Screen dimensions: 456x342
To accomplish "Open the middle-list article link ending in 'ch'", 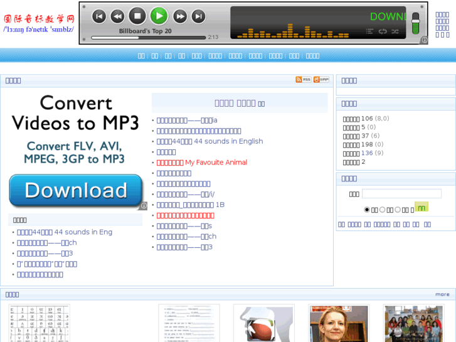I will [186, 237].
